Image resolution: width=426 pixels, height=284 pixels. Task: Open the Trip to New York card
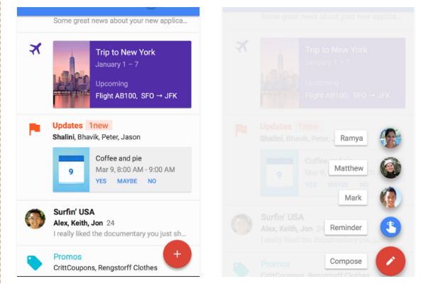(x=122, y=75)
